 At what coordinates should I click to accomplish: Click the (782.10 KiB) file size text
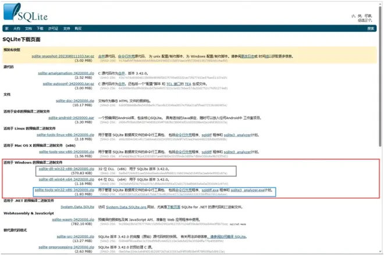coord(81,224)
